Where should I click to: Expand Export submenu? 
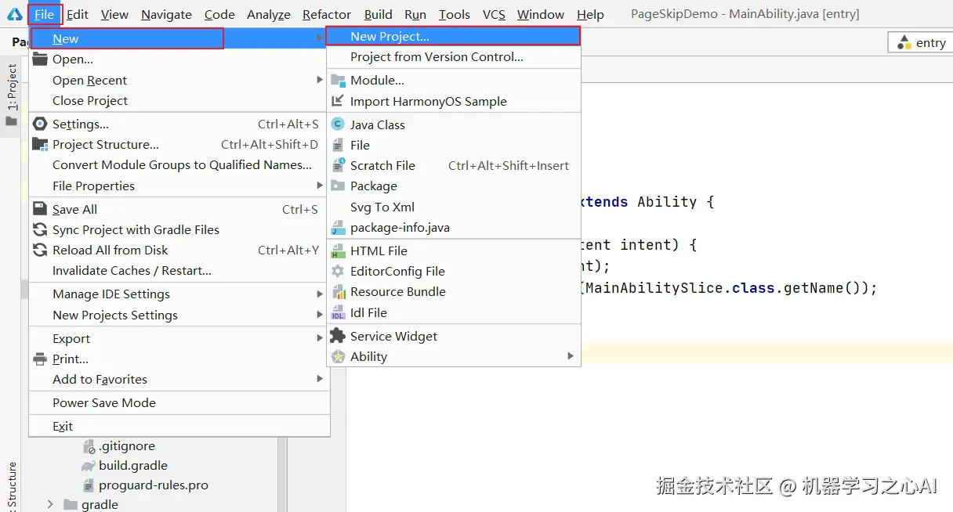point(320,338)
